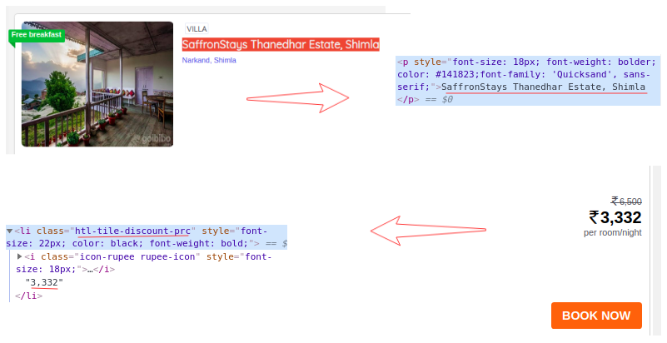Screen dimensions: 667x343
Task: Click the per room/night label
Action: [x=612, y=233]
